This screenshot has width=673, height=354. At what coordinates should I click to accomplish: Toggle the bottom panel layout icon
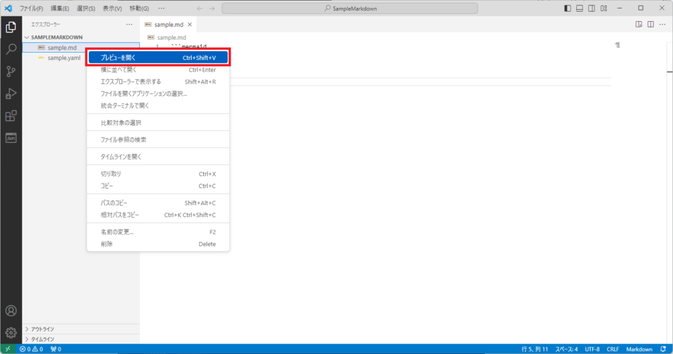click(580, 8)
